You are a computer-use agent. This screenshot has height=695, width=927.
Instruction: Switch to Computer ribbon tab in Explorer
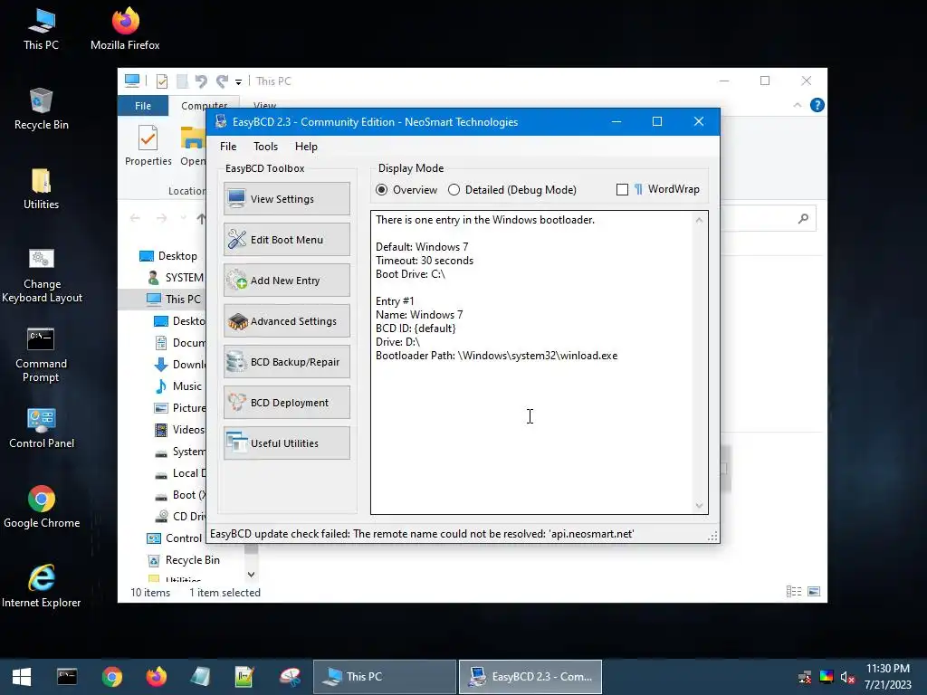(x=204, y=106)
